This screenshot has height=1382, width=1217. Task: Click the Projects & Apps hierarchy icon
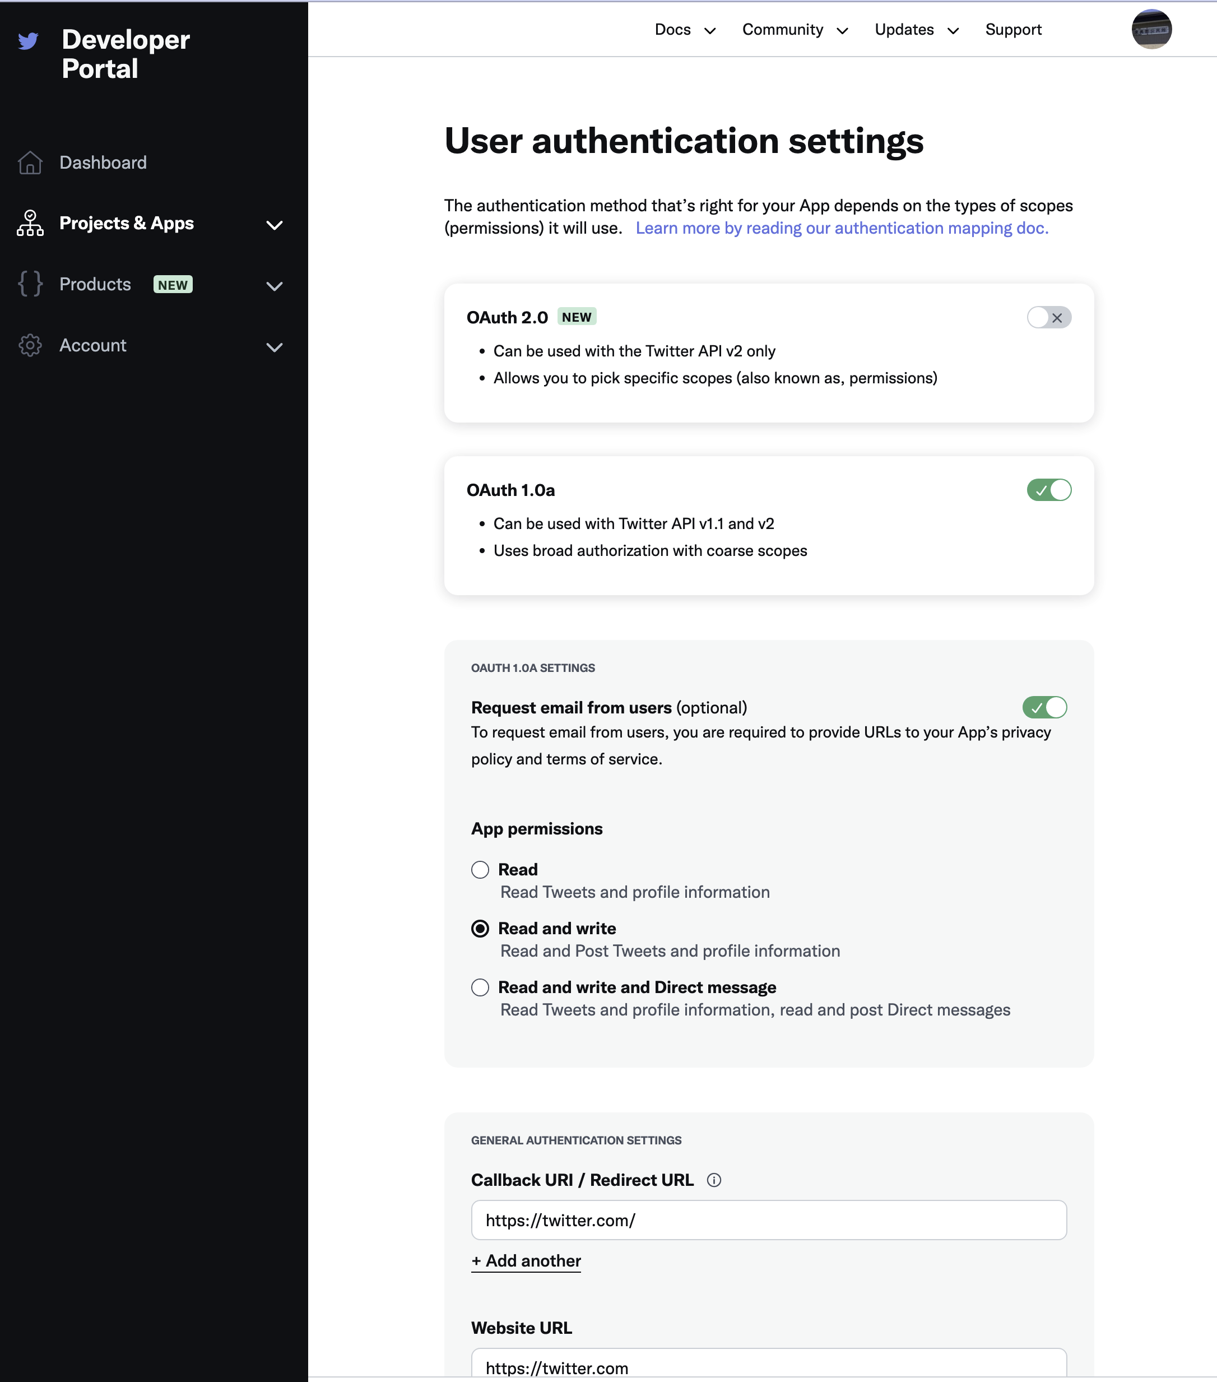point(30,223)
